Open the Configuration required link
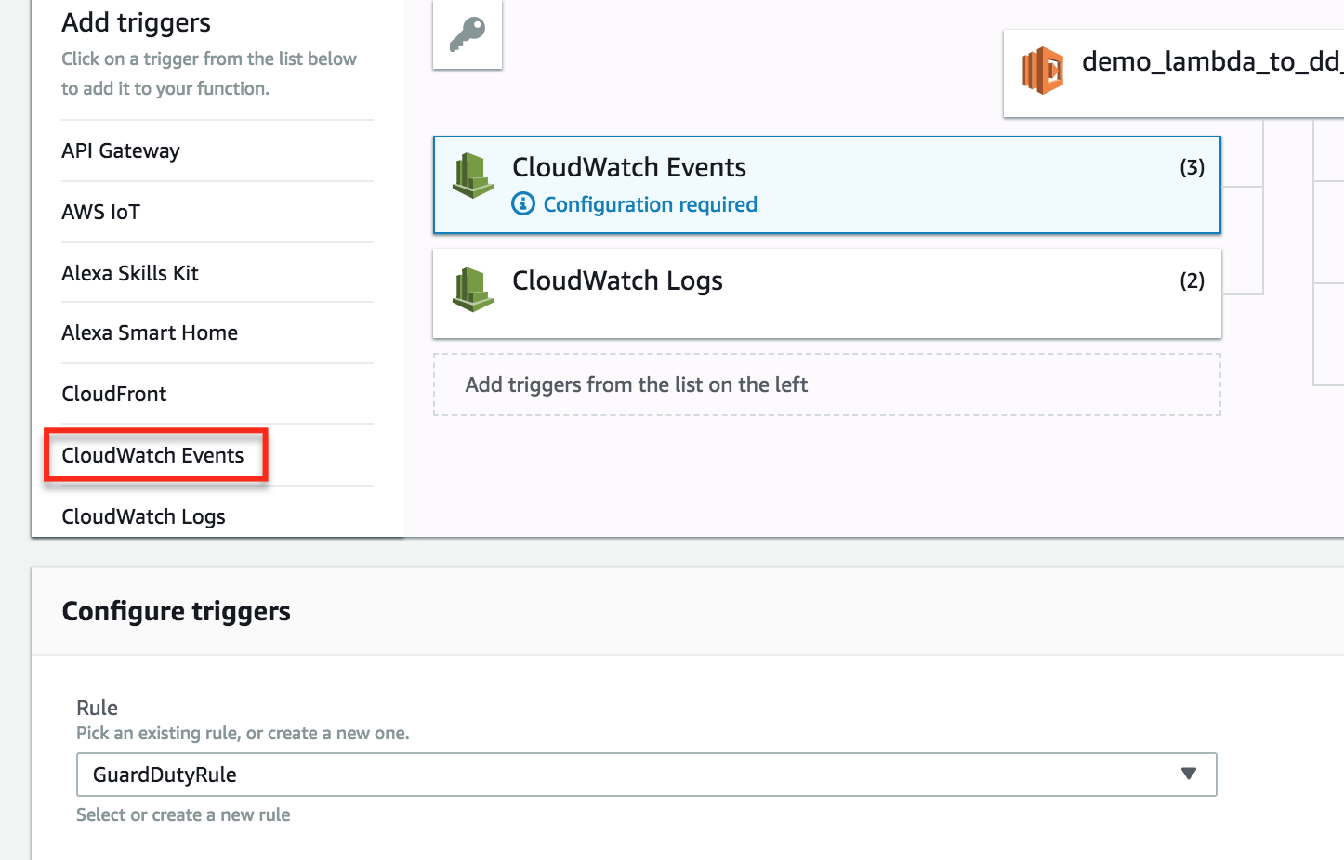Viewport: 1344px width, 860px height. [650, 204]
